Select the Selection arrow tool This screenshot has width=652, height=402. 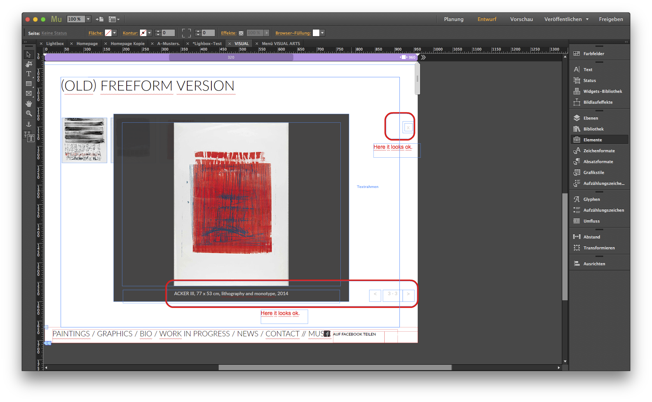[x=29, y=54]
